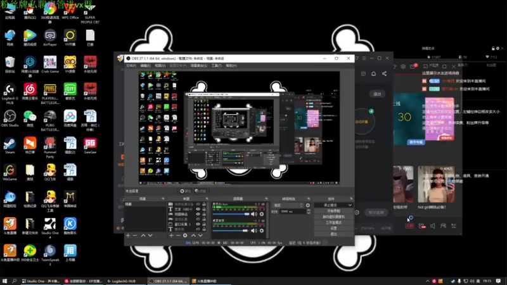
Task: Adjust 麦克风/Aux volume slider
Action: click(231, 214)
